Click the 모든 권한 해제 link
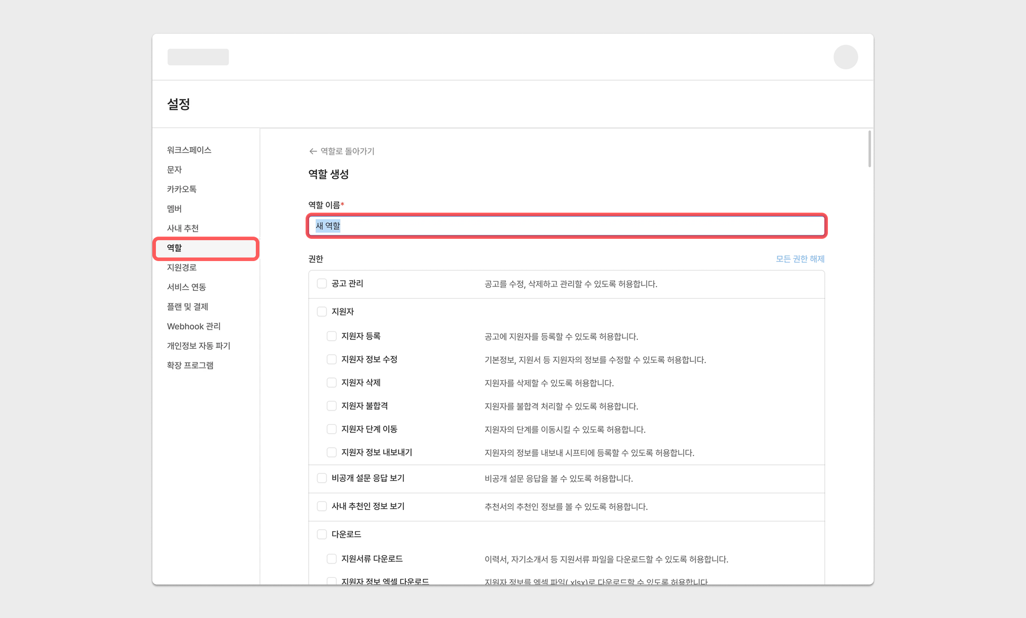This screenshot has width=1026, height=618. [x=799, y=259]
